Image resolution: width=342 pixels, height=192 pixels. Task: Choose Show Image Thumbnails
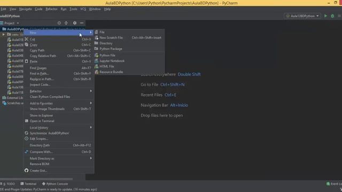tap(59, 109)
